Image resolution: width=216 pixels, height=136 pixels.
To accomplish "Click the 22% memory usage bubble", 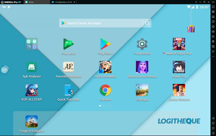I will (x=4, y=70).
